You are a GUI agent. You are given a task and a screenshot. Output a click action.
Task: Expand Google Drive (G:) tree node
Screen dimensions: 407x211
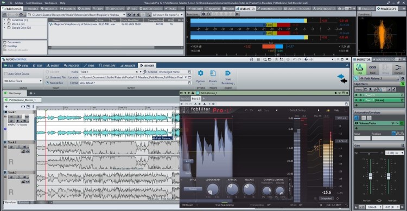tap(4, 28)
